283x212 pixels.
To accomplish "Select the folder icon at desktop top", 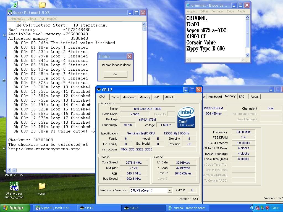I will 42,5.
